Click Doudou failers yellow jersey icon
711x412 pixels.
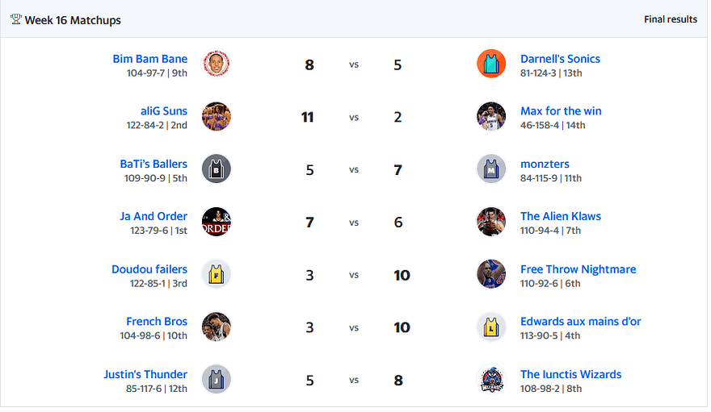coord(217,275)
